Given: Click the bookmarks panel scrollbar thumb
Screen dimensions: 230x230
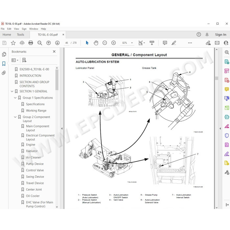Looking at the screenshot, I should click(x=57, y=80).
